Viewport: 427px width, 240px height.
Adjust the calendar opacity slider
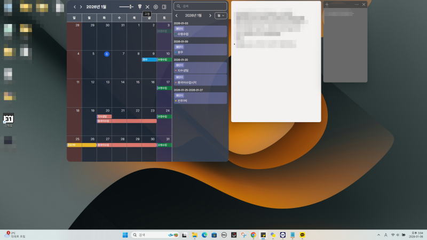pos(126,6)
